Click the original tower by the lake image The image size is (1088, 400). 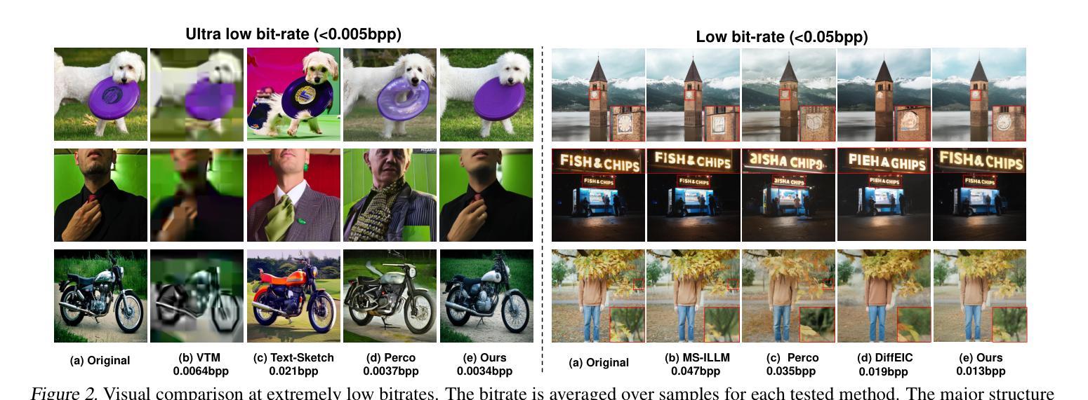(598, 95)
